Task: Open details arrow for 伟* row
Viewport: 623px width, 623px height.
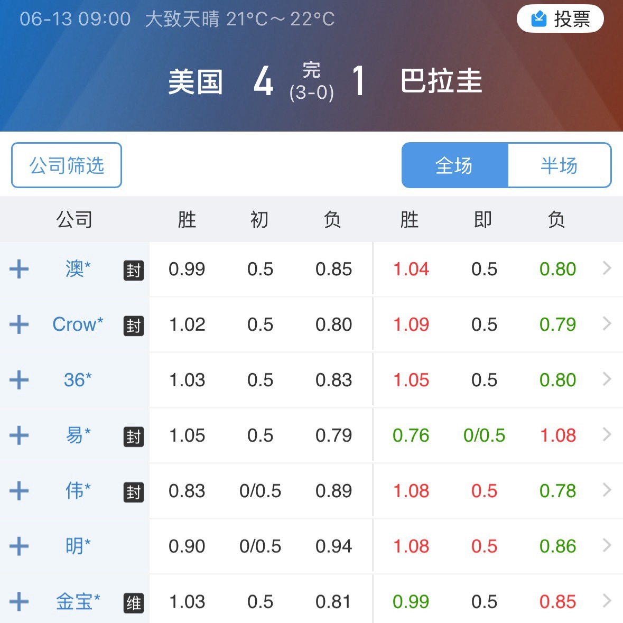Action: pos(607,490)
